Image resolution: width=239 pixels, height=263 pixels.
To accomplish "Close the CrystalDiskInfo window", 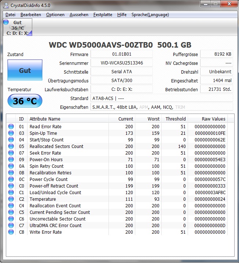I will (x=229, y=4).
